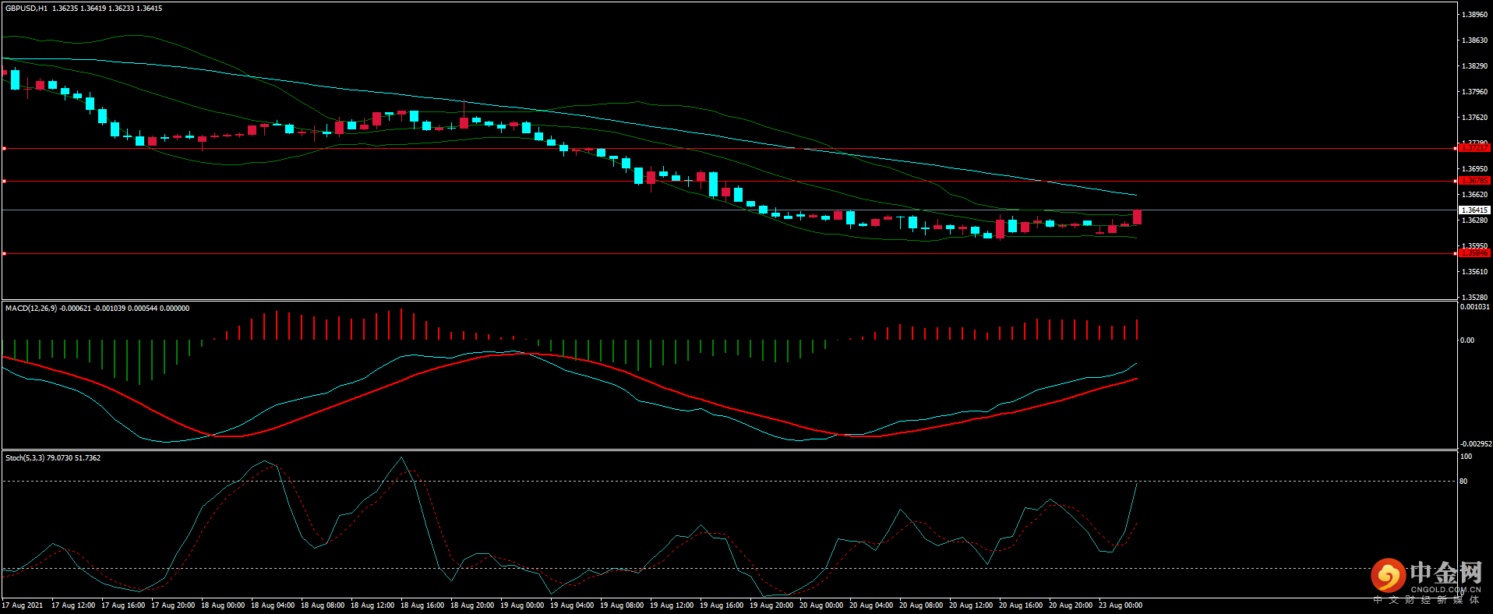Click the 20 Aug 00:00 time label

point(821,605)
